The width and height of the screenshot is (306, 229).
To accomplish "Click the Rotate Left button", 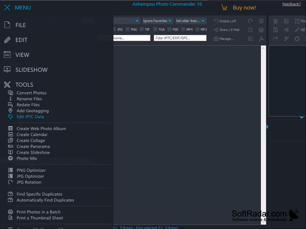I will pyautogui.click(x=225, y=21).
